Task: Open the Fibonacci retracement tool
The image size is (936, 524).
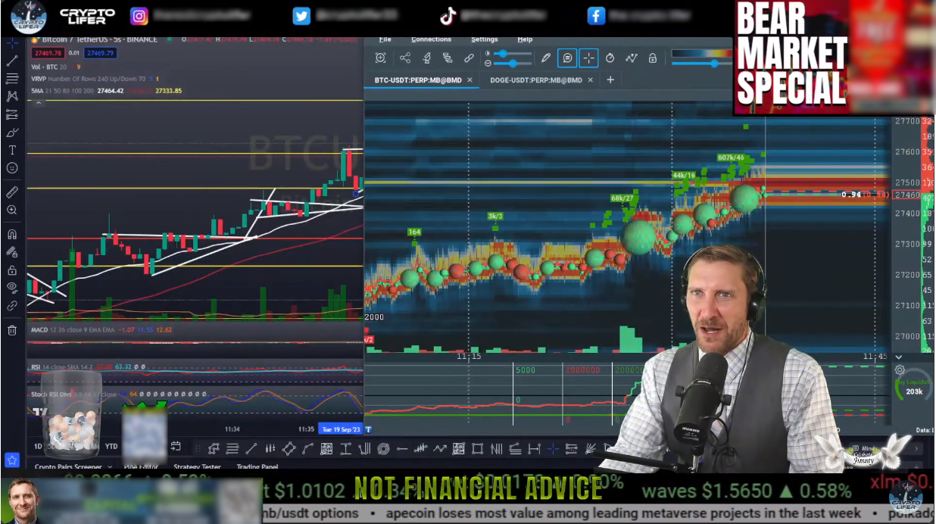Action: click(x=12, y=79)
